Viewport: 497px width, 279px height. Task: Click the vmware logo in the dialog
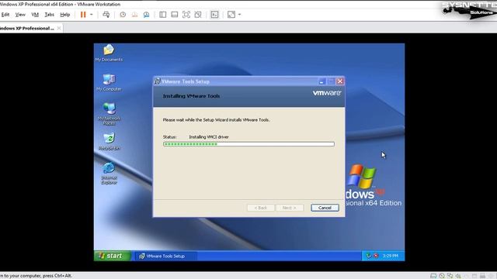click(327, 93)
